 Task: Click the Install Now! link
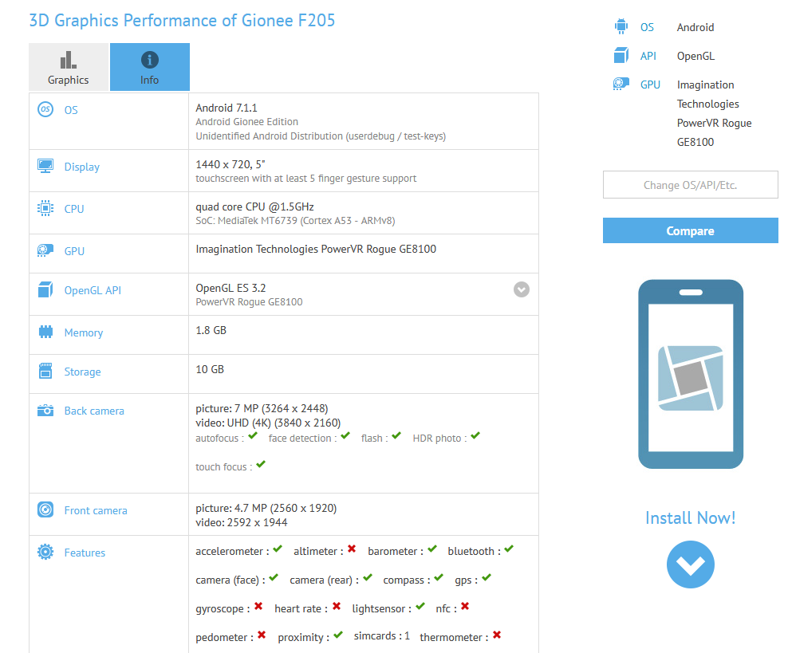pyautogui.click(x=690, y=517)
